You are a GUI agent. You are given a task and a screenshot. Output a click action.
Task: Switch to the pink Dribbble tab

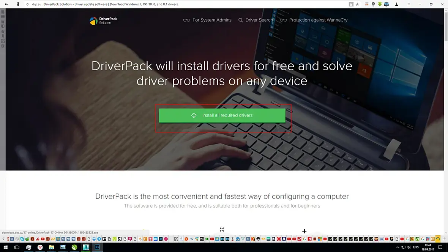[x=166, y=239]
